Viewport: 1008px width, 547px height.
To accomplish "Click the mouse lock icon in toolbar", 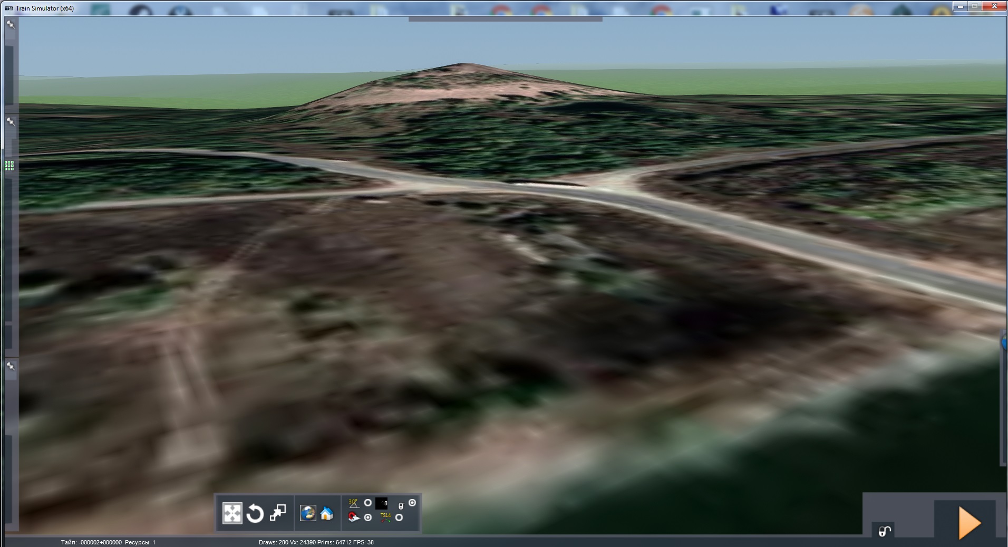I will (401, 506).
